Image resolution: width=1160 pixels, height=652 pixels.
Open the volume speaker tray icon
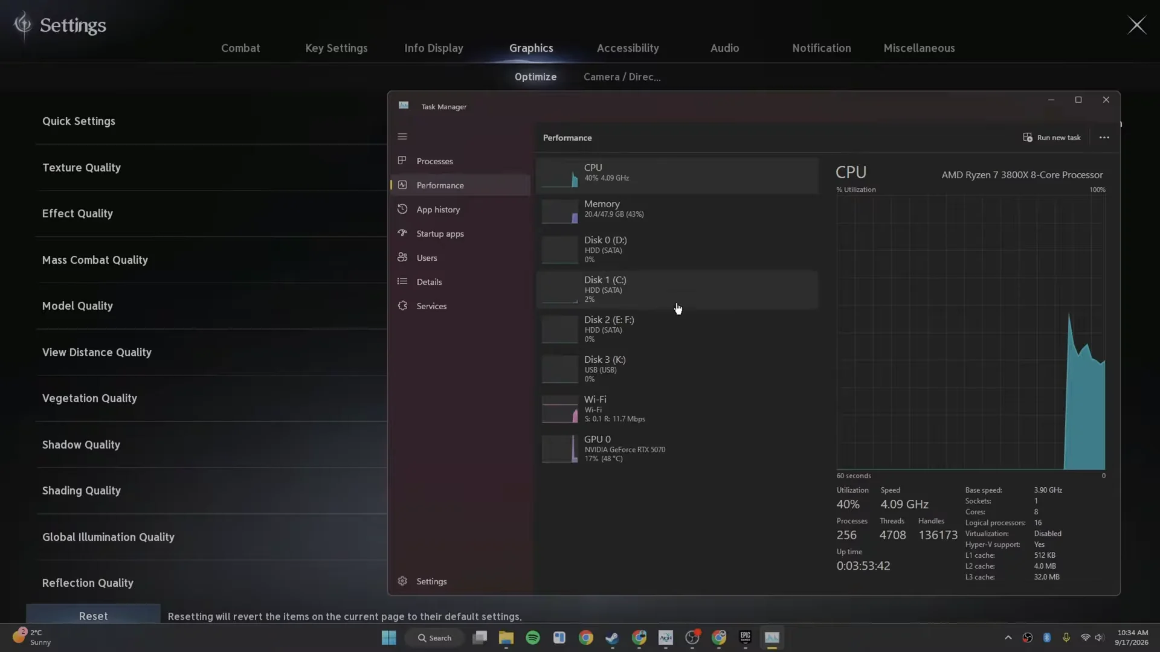click(1100, 638)
